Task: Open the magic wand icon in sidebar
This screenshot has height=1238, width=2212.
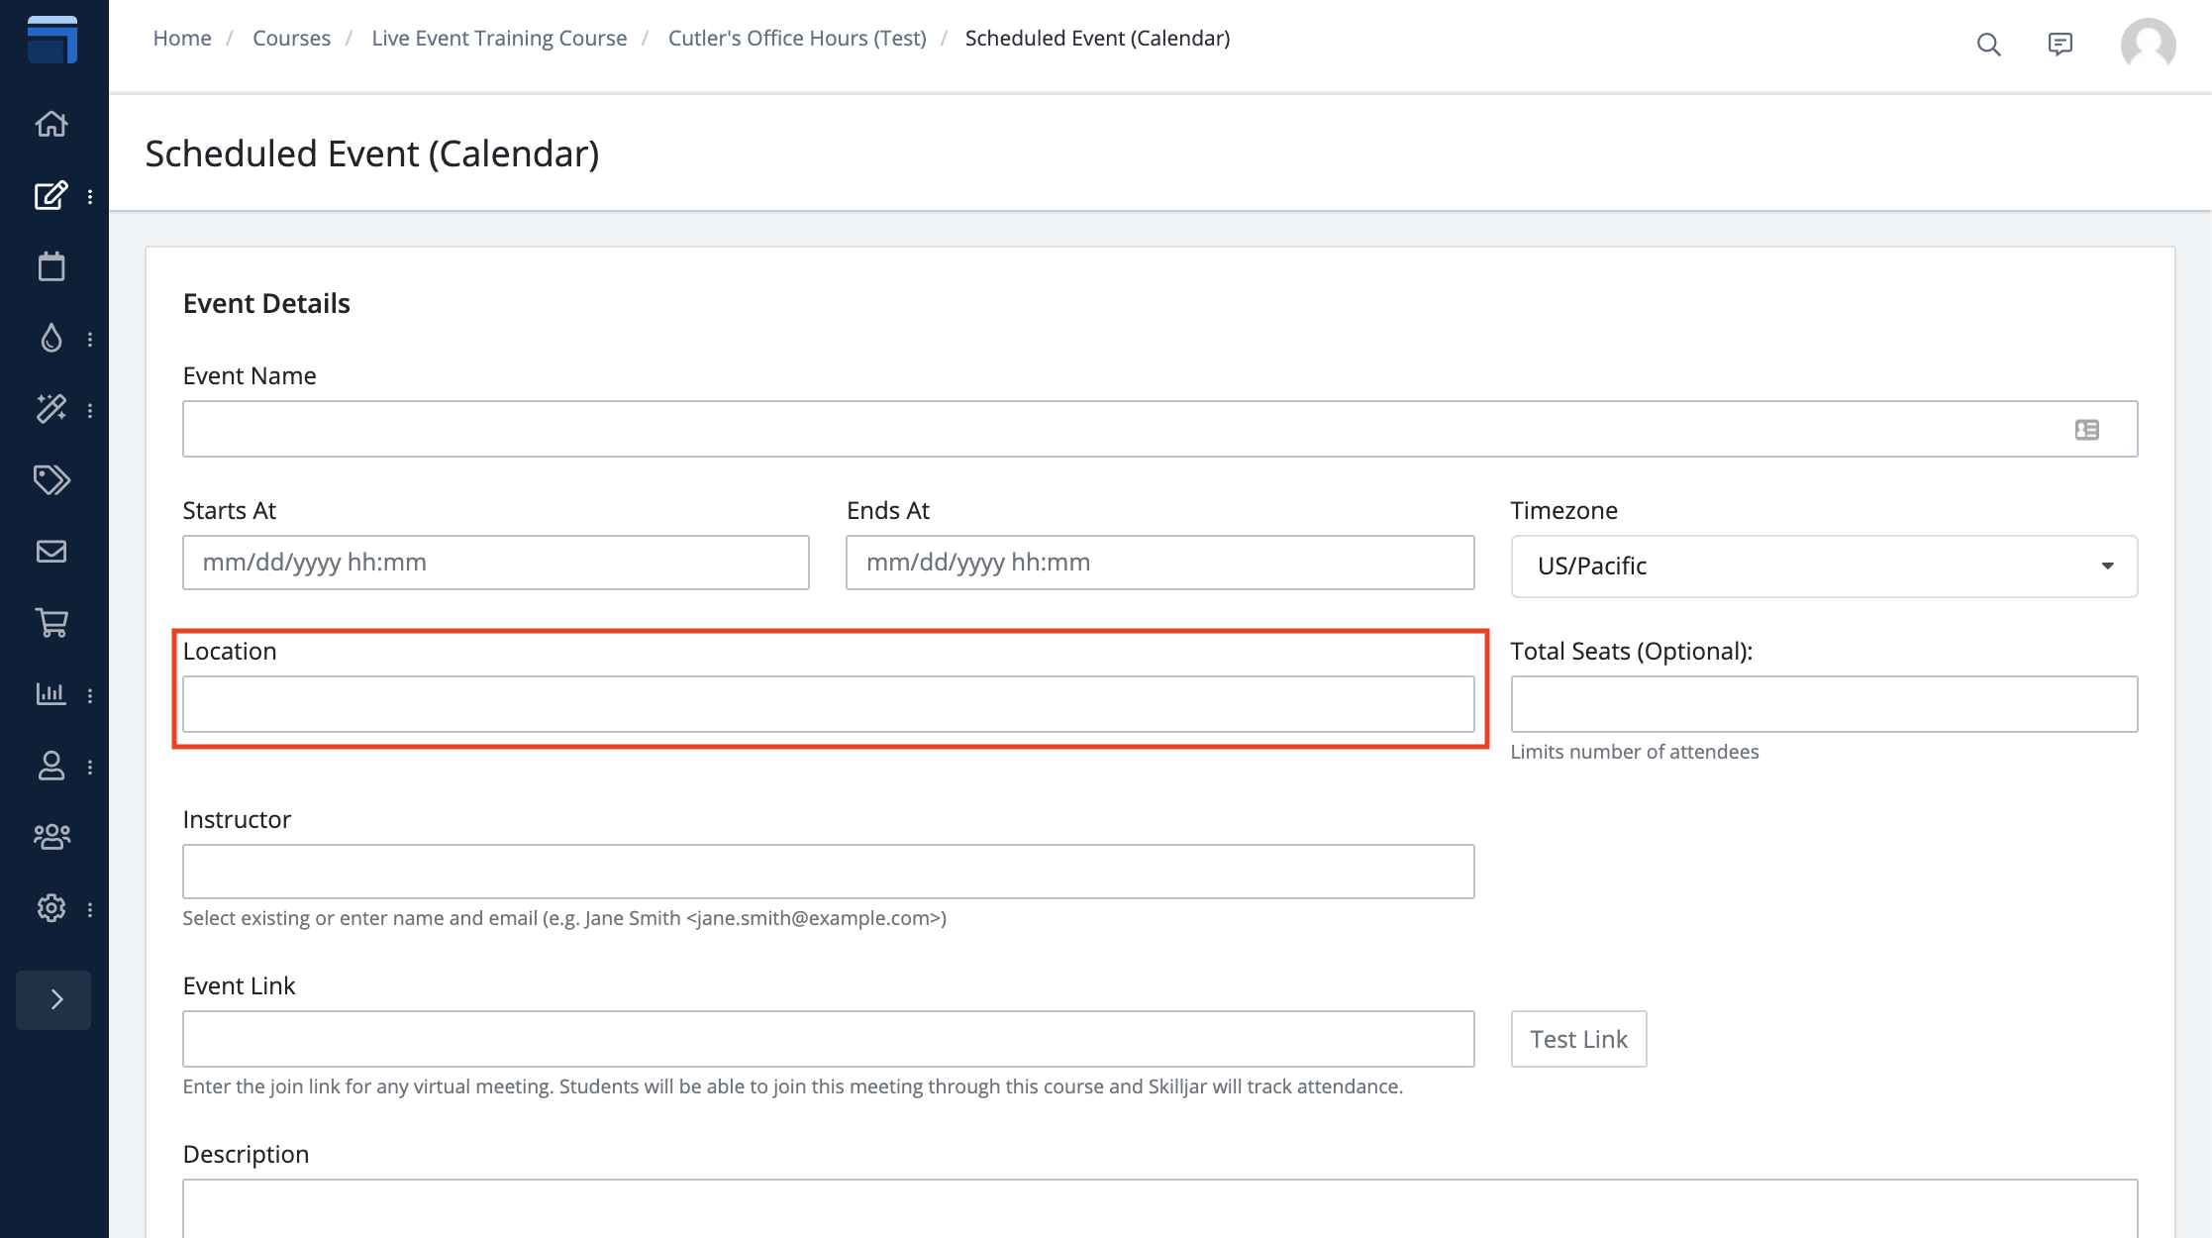Action: click(x=51, y=409)
